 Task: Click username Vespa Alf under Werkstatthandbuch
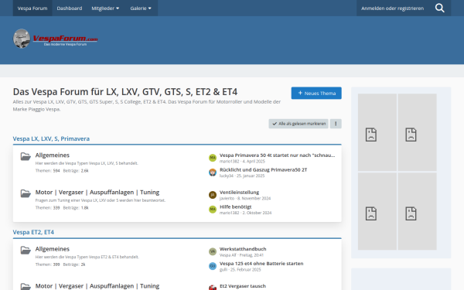tap(228, 255)
